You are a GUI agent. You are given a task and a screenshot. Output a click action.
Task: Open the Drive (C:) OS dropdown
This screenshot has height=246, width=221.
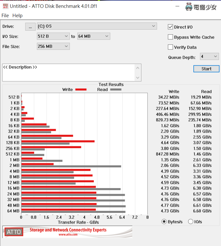[97, 26]
